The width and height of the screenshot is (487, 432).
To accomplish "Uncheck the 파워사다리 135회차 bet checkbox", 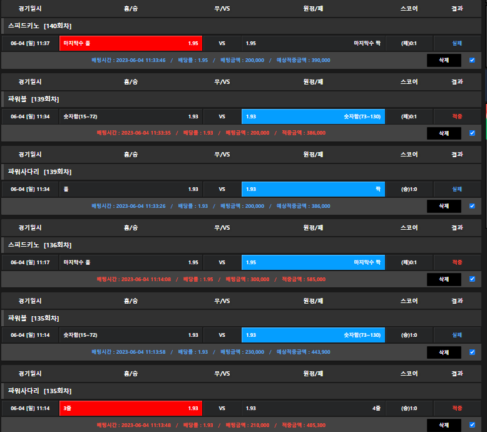I will [x=472, y=425].
